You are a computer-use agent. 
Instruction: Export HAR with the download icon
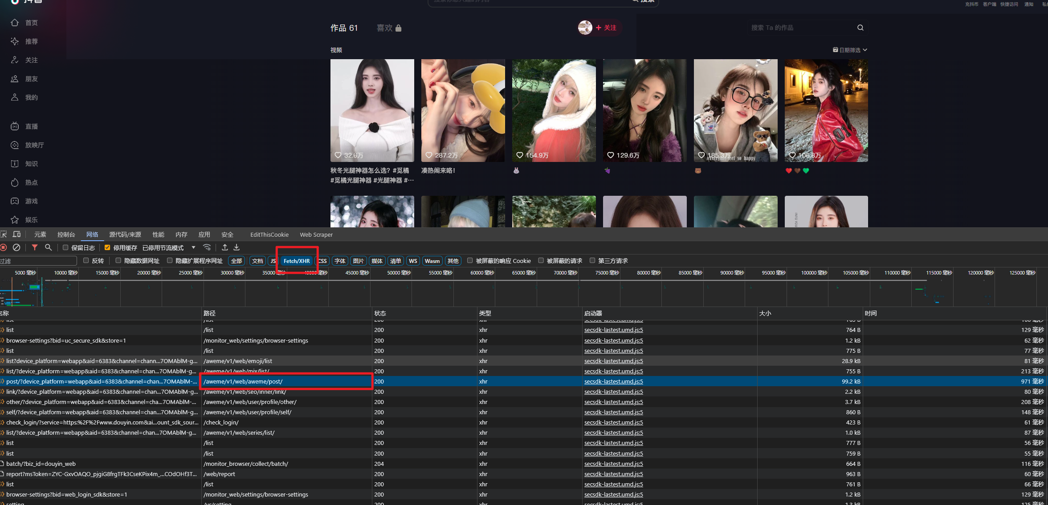[x=237, y=247]
